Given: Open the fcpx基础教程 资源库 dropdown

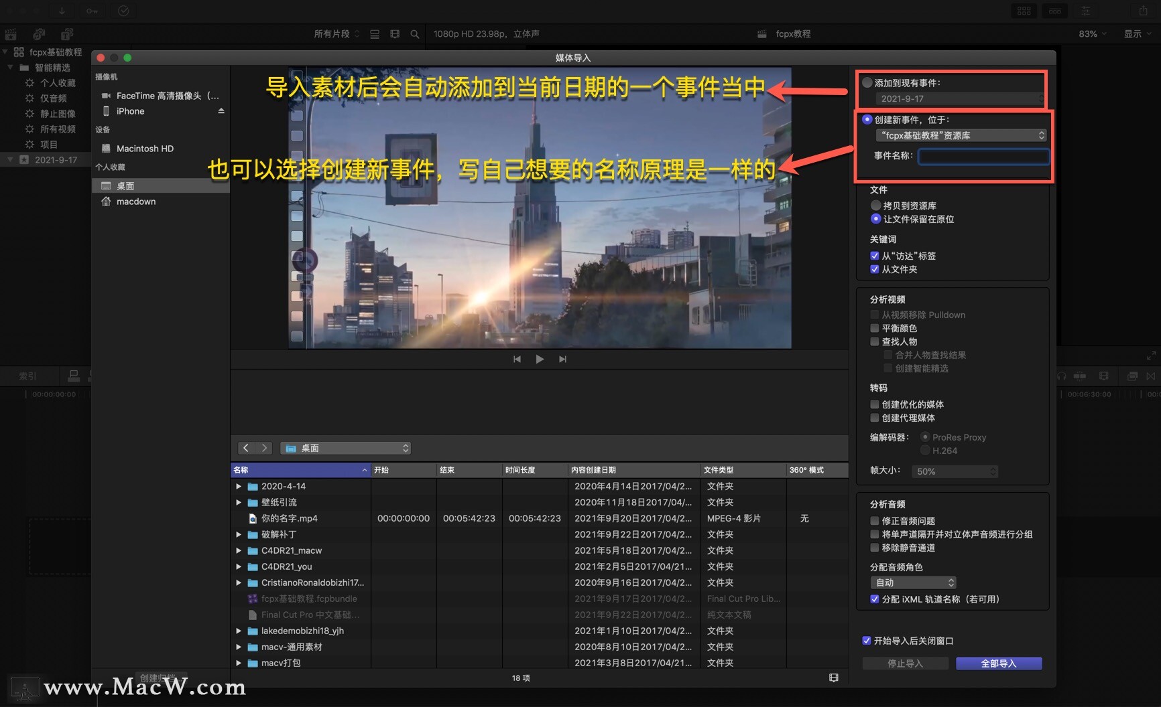Looking at the screenshot, I should [x=961, y=135].
